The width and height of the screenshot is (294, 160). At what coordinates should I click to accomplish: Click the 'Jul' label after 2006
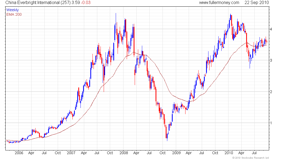click(x=44, y=153)
